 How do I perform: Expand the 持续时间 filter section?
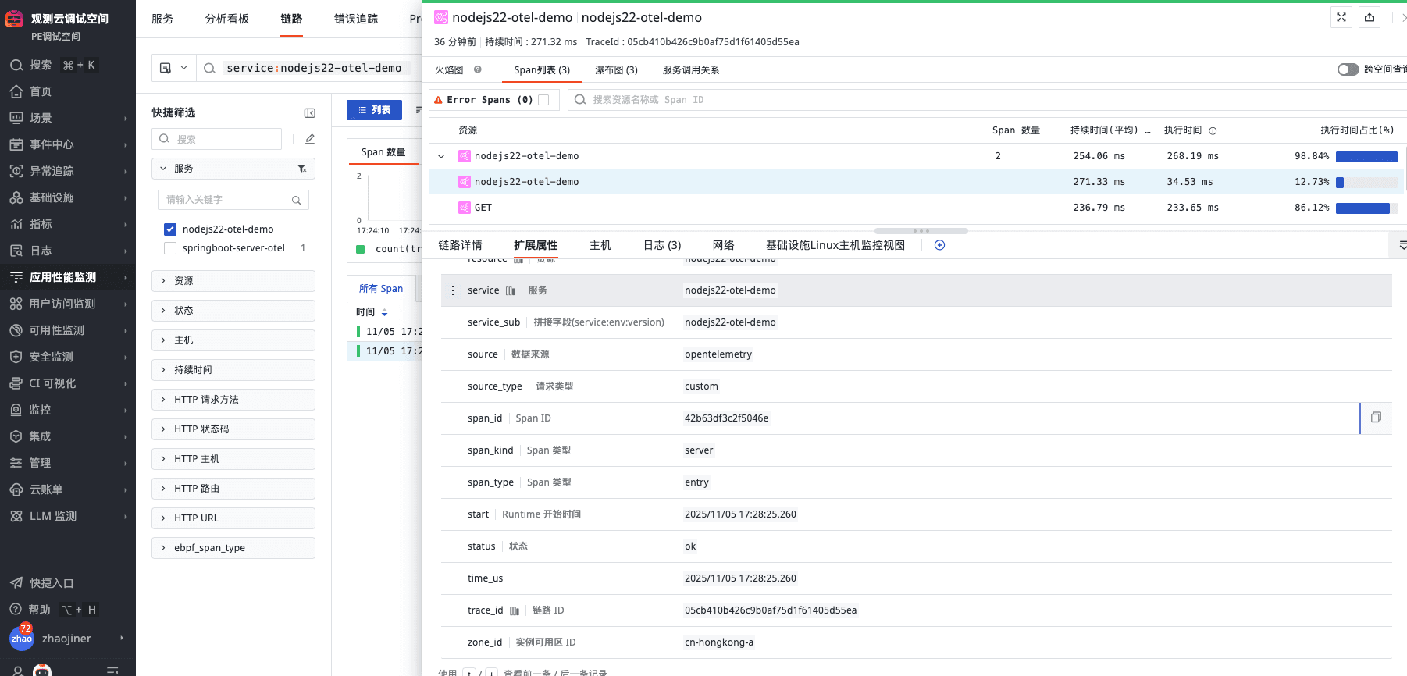click(233, 370)
